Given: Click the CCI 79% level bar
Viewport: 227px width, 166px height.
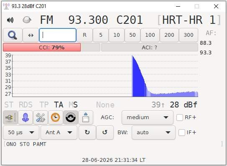Looking at the screenshot, I should click(x=51, y=47).
